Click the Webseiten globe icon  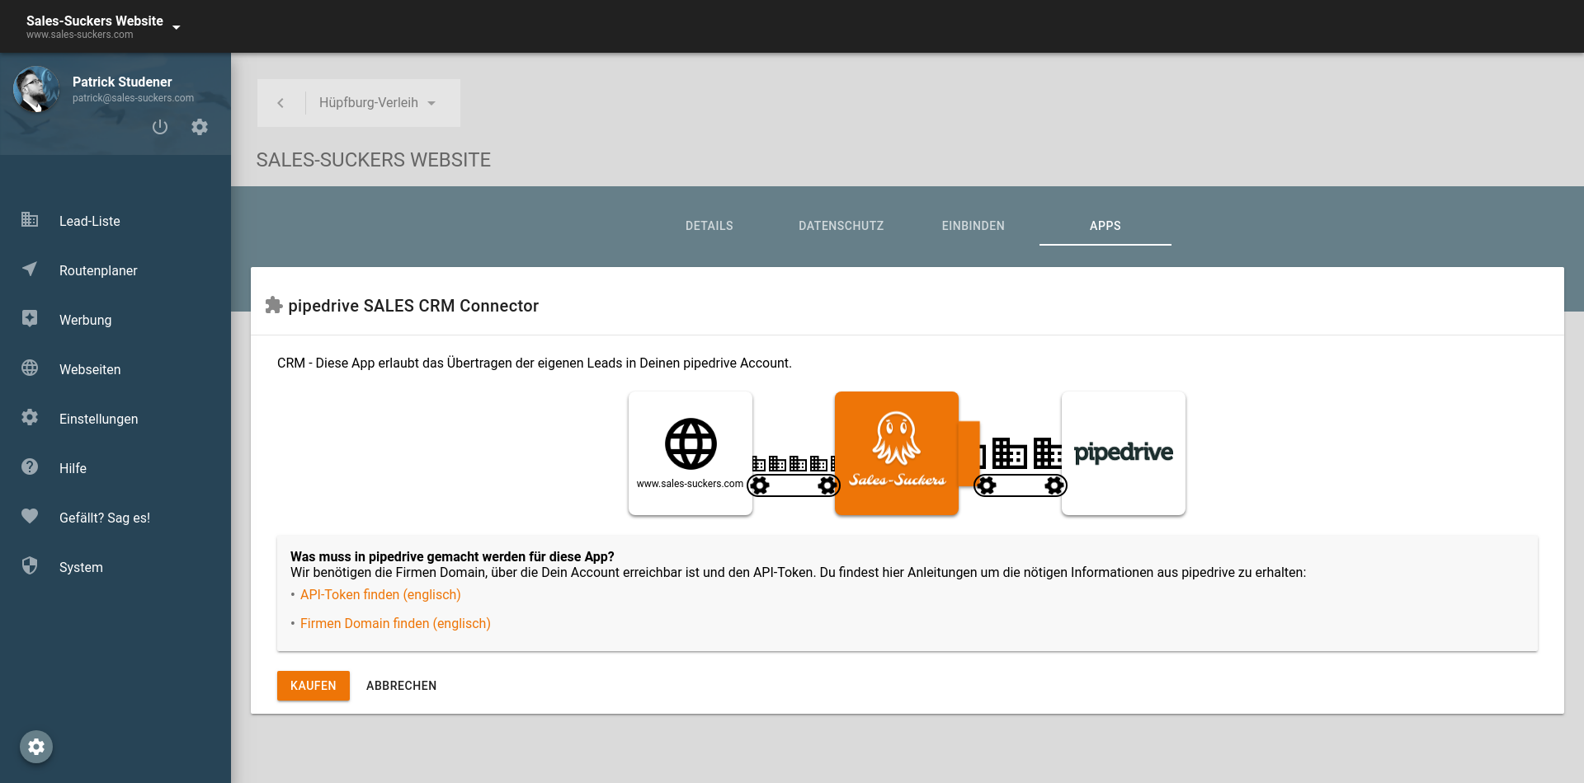click(30, 368)
